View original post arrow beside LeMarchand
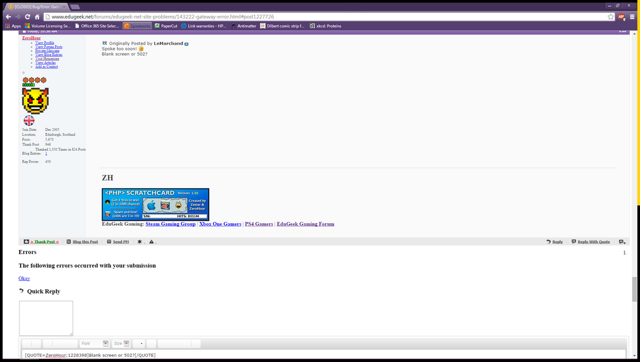This screenshot has height=362, width=640. (186, 43)
